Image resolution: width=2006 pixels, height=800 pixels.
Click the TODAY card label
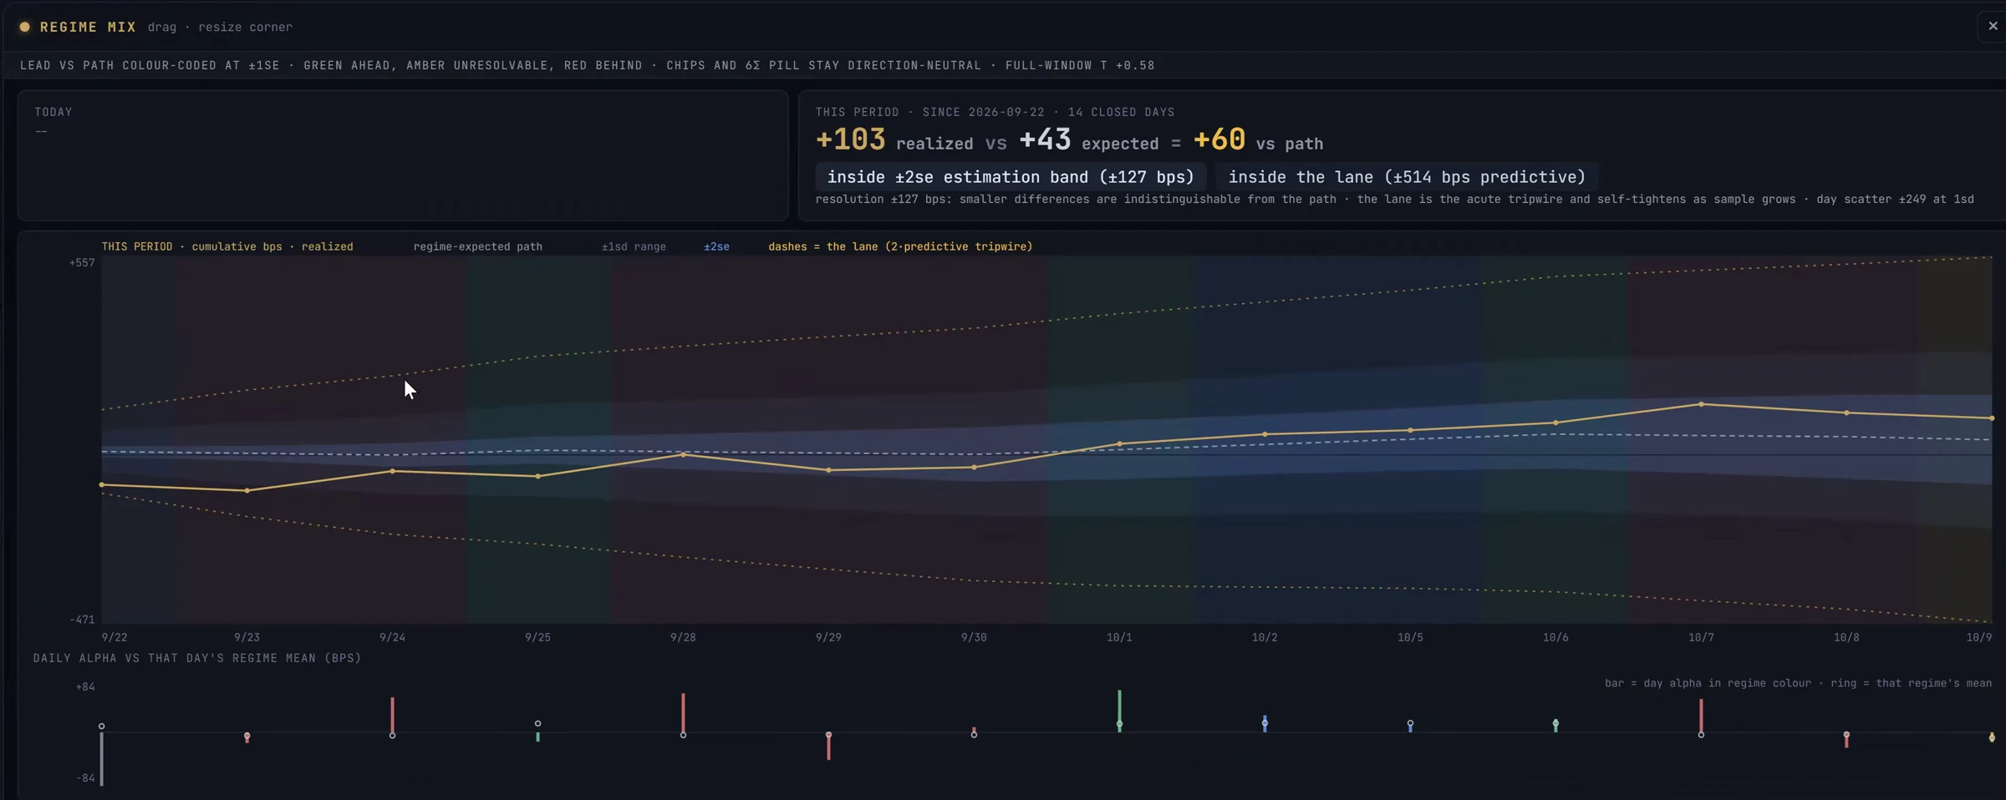[53, 112]
